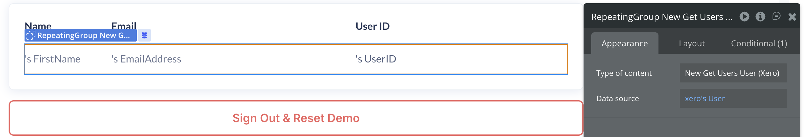This screenshot has height=137, width=807.
Task: Close the RepeatingGroup property editor
Action: click(792, 17)
